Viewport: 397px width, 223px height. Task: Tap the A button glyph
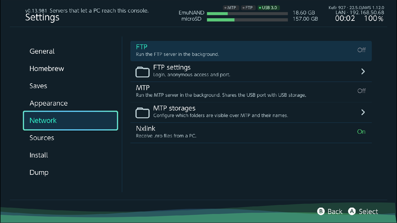pyautogui.click(x=352, y=211)
